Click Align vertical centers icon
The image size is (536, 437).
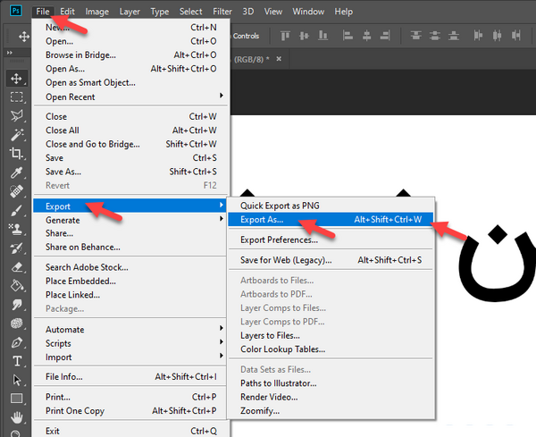coord(304,35)
